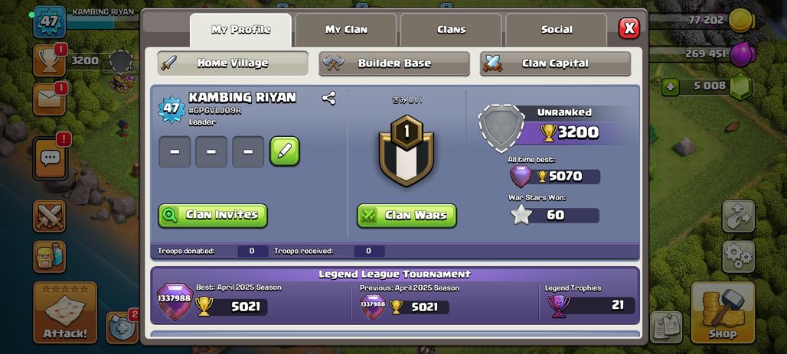Viewport: 787px width, 354px height.
Task: Tap the share icon beside KAMBING RIYAN
Action: (328, 98)
